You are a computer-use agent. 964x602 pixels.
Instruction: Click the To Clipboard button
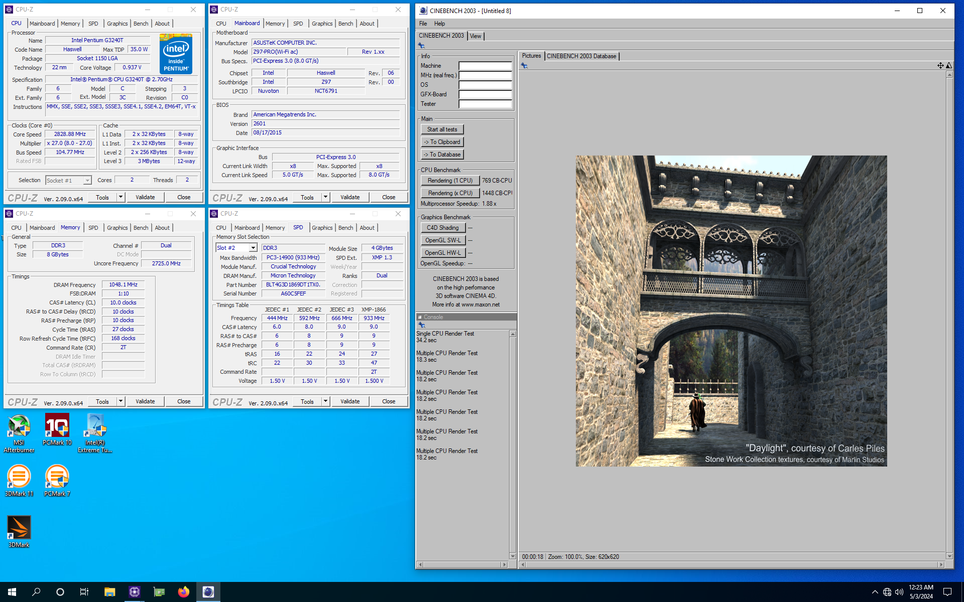click(442, 142)
